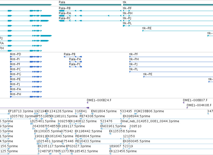Open the EK189117.5prime EST label
The image size is (213, 155).
(71, 126)
